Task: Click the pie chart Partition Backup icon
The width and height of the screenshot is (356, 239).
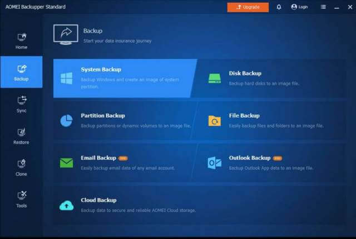Action: 67,121
